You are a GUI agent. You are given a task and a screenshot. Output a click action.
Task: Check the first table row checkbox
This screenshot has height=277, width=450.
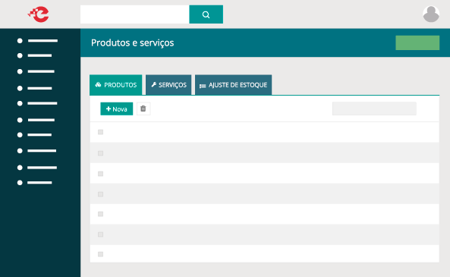point(100,132)
